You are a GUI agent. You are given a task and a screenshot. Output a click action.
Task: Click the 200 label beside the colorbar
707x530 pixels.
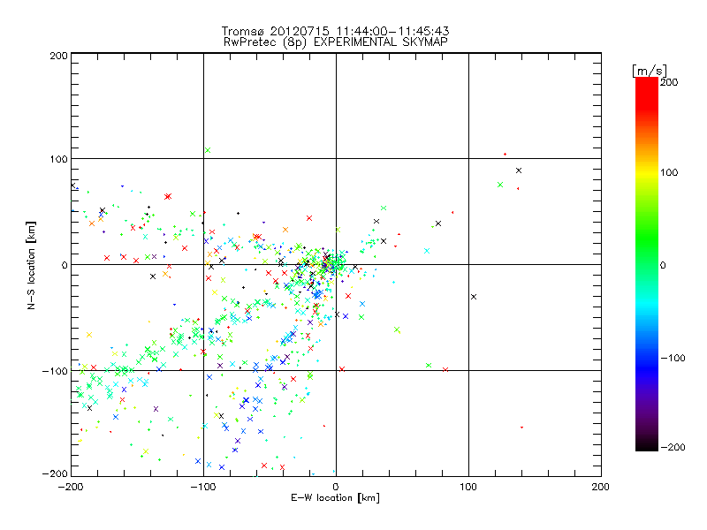point(669,82)
